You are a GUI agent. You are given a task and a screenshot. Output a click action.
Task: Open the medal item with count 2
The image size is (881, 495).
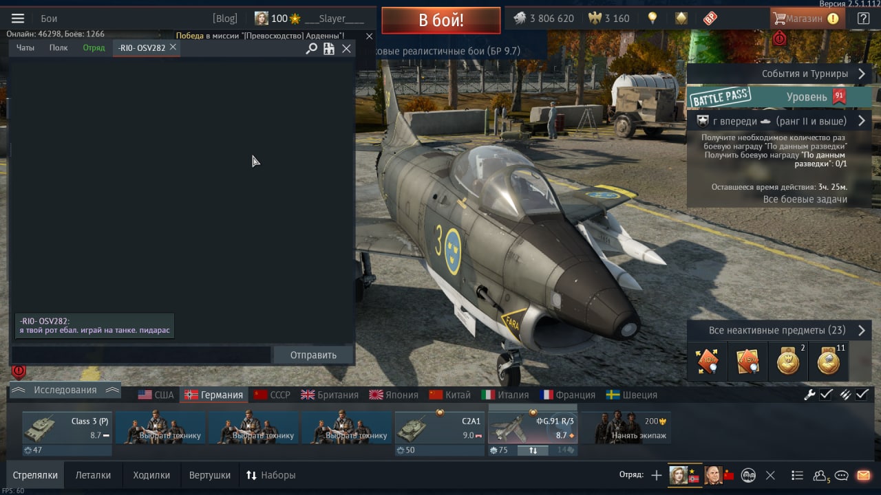click(x=788, y=361)
